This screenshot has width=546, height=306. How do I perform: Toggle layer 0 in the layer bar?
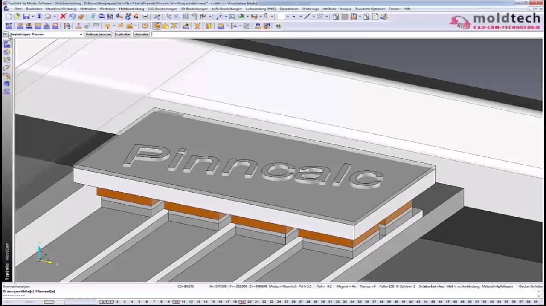103,302
